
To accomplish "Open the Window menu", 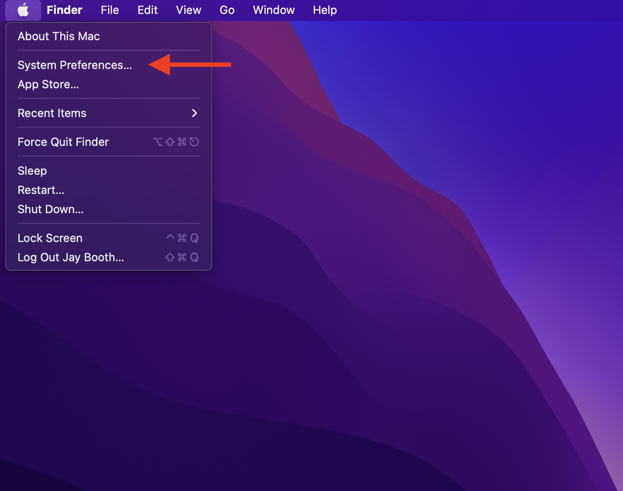I will pyautogui.click(x=273, y=10).
